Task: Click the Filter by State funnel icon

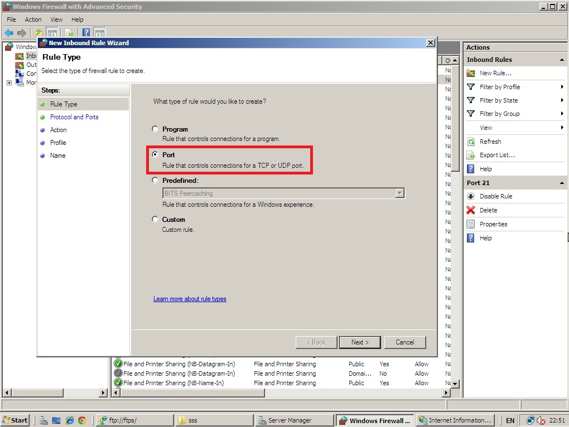Action: point(471,100)
